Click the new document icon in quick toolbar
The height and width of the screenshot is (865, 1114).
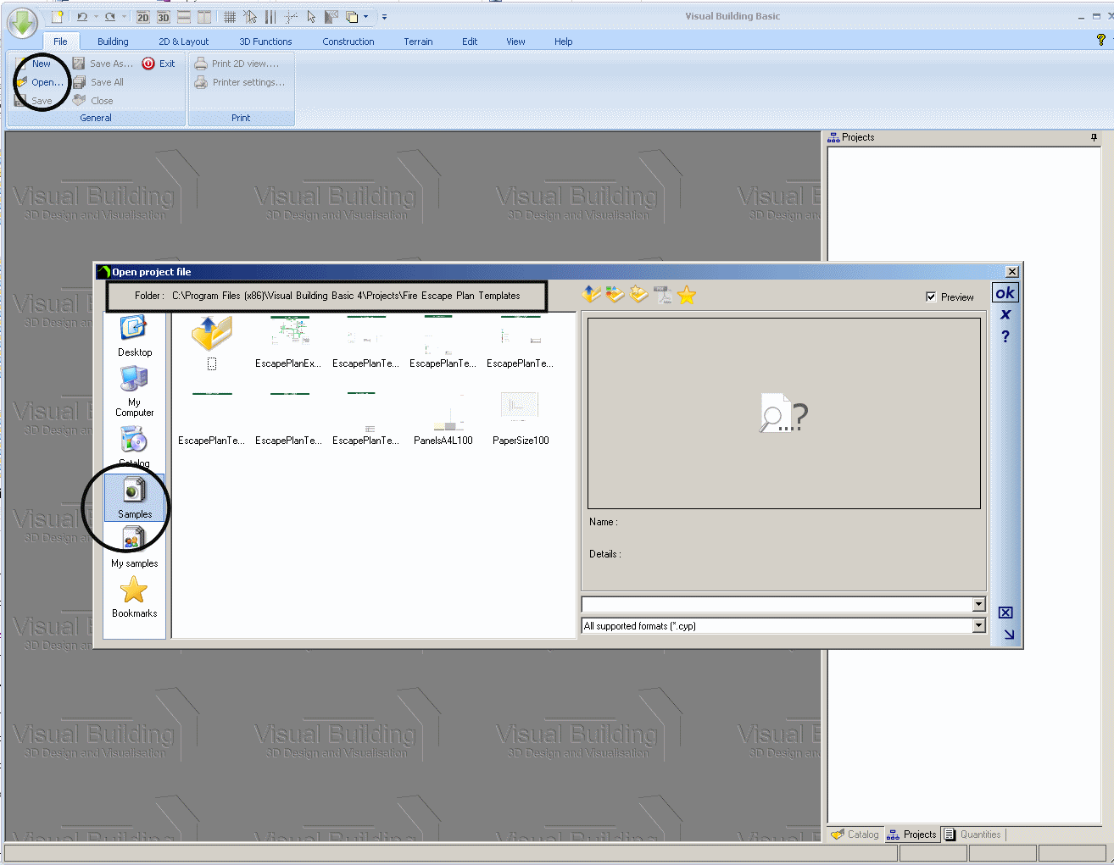pos(57,16)
